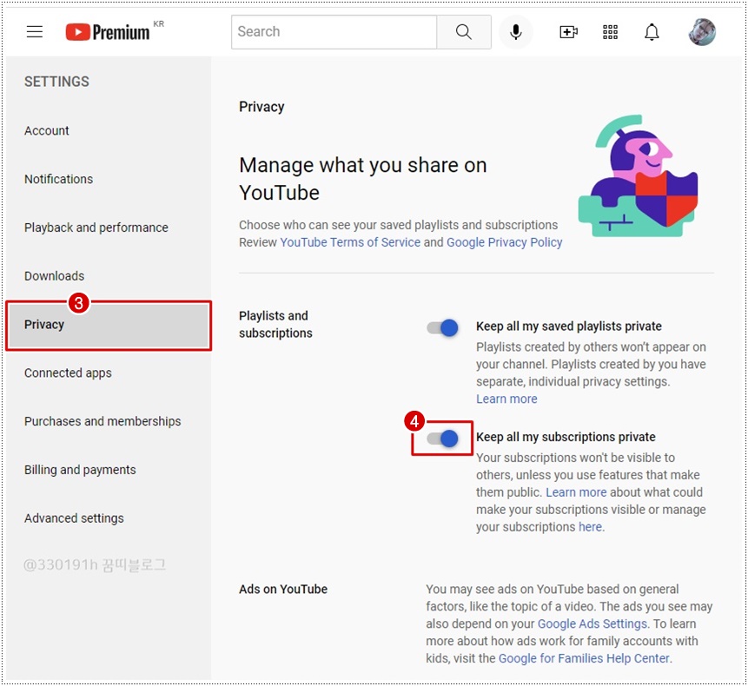Click the 'Playlists and subscriptions' label
Screen dimensions: 748x686
pos(275,324)
